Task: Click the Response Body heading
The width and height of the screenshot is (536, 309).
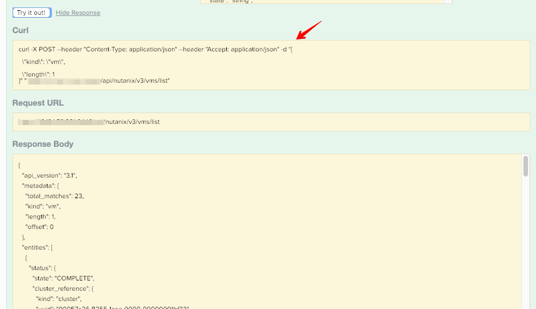Action: coord(43,144)
